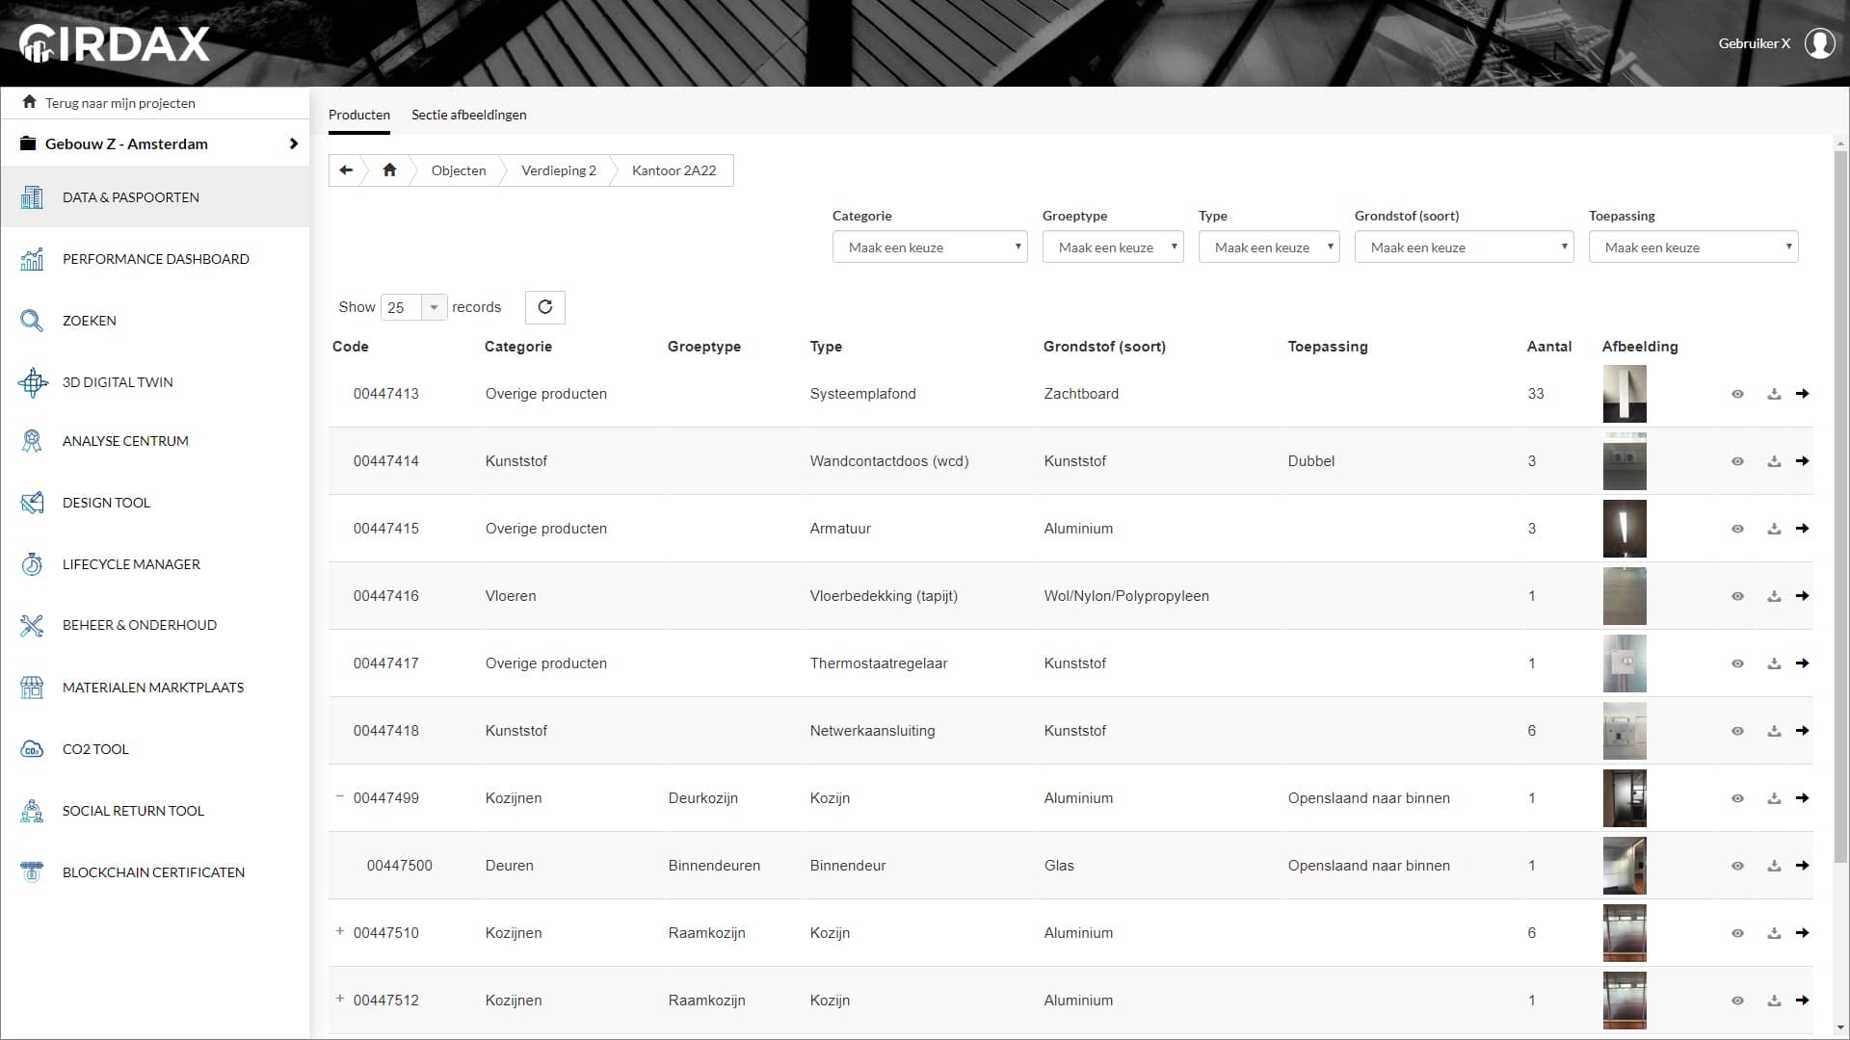Image resolution: width=1850 pixels, height=1040 pixels.
Task: Click the Lifecycle Manager stopwatch icon
Action: pyautogui.click(x=32, y=564)
